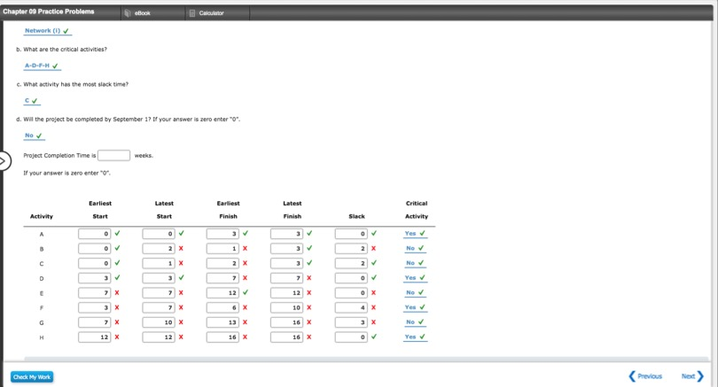
Task: Click red X beside activity F Slack
Action: 374,307
